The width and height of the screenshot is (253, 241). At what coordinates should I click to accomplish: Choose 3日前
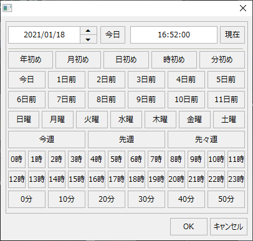point(146,80)
